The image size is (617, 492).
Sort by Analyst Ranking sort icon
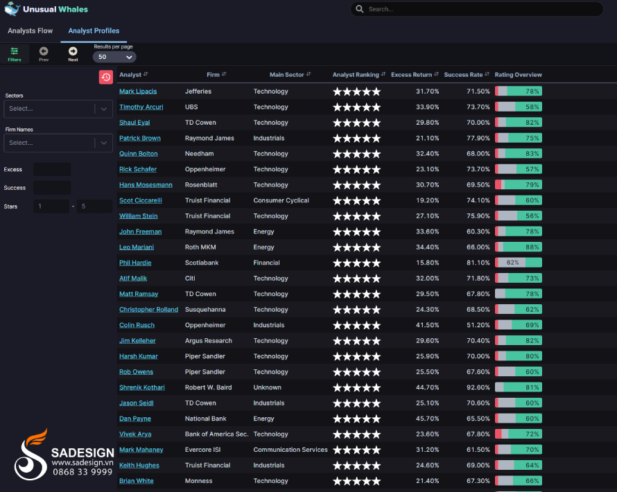[383, 74]
